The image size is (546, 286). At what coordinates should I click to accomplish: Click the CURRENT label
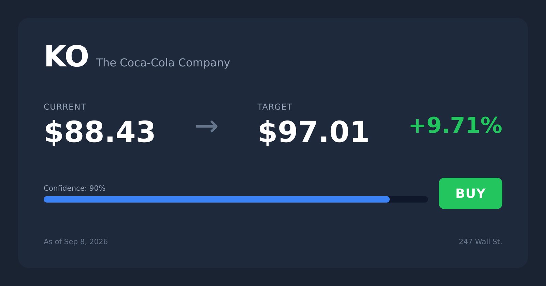pos(65,107)
